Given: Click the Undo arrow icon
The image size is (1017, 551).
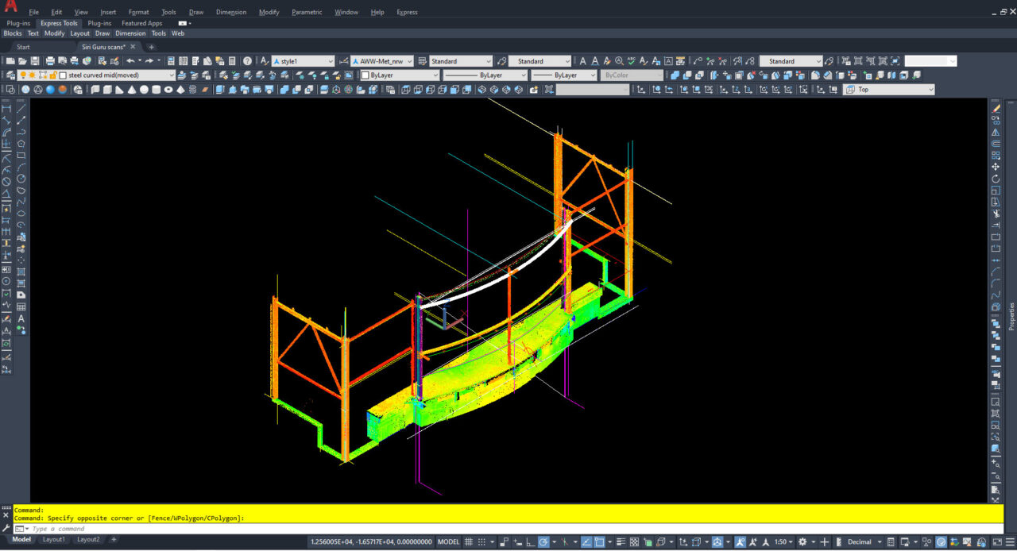Looking at the screenshot, I should click(130, 61).
